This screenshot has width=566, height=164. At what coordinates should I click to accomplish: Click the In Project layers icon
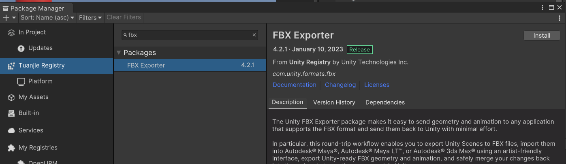pos(11,33)
